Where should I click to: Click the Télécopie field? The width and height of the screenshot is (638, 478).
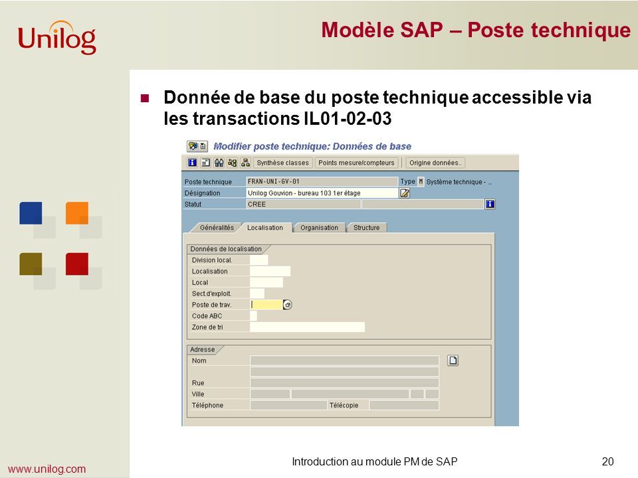[x=405, y=405]
